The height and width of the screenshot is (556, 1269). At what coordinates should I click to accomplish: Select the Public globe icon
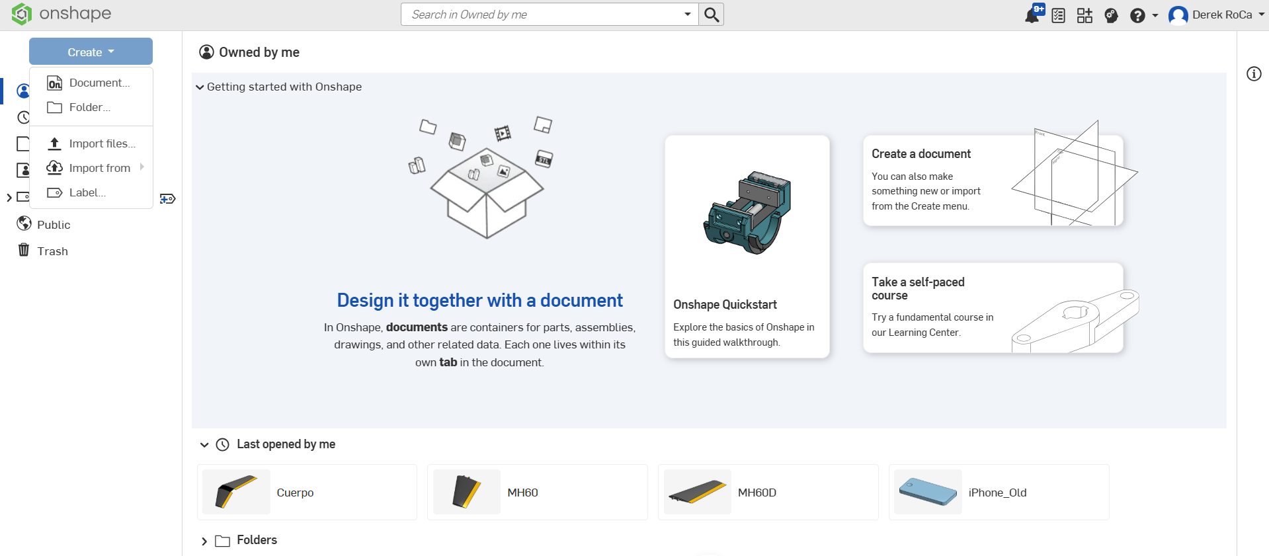pos(24,223)
